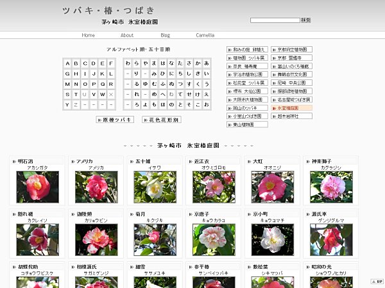Viewport: 385px width, 288px height.
Task: Select kana わ in the gojūon index
Action: point(128,63)
